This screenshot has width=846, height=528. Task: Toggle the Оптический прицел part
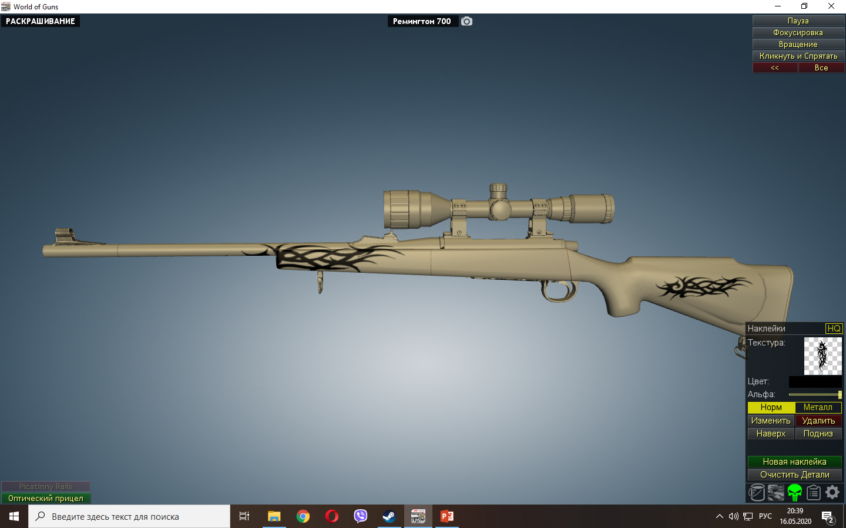46,498
